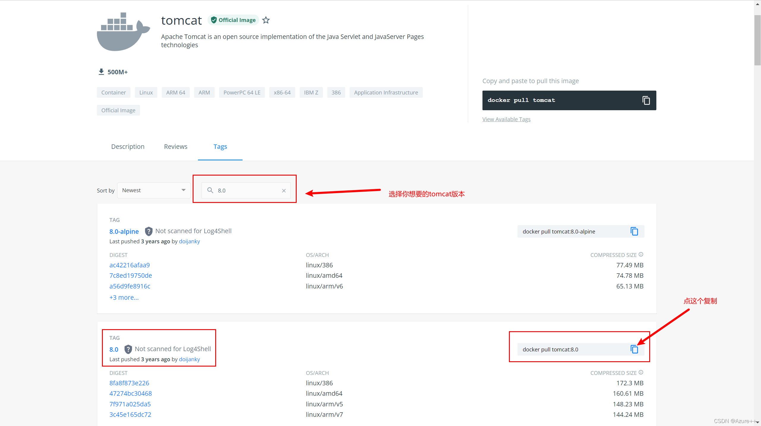The image size is (761, 426).
Task: Click the page vertical scrollbar thumb
Action: [757, 40]
